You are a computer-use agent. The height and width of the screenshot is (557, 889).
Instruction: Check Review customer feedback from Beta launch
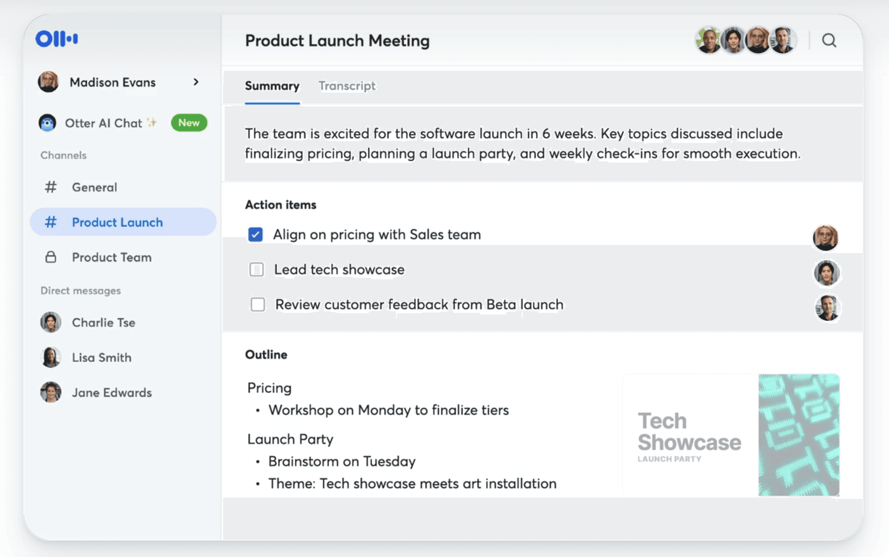(258, 304)
